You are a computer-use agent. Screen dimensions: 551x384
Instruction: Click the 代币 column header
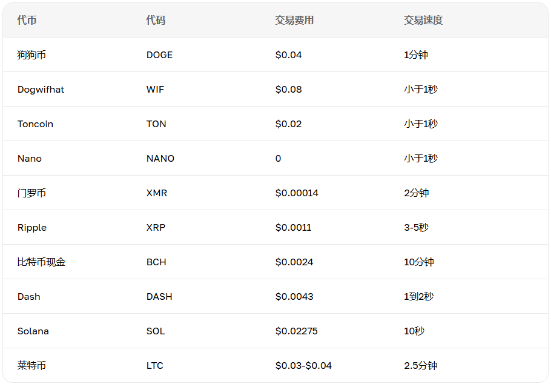tap(27, 20)
